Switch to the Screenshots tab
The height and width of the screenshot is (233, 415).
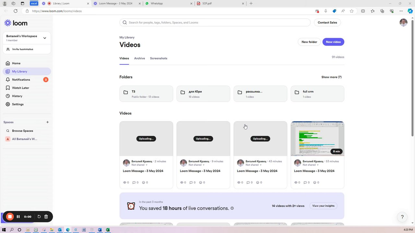coord(159,58)
